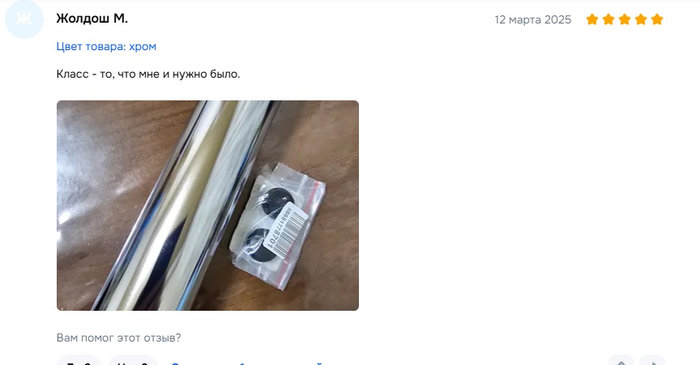
Task: Click the 'Вам помог этот отзыв?' label
Action: click(119, 337)
